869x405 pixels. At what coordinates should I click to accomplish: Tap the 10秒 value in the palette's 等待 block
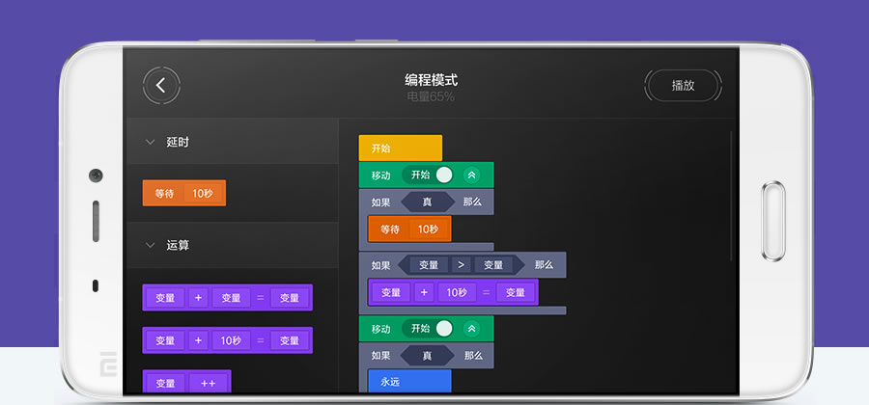(x=202, y=193)
